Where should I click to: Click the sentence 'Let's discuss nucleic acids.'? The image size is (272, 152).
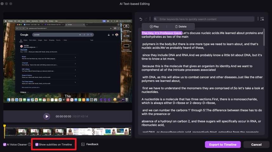tap(201, 33)
